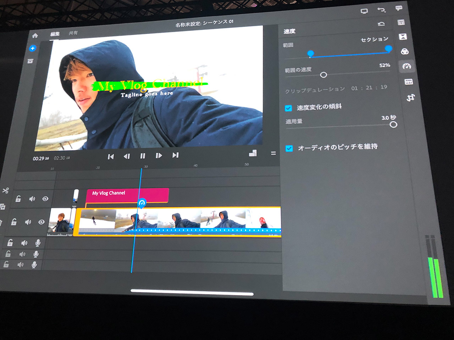Image resolution: width=454 pixels, height=340 pixels.
Task: Open the comments speech-bubble icon
Action: click(x=399, y=8)
